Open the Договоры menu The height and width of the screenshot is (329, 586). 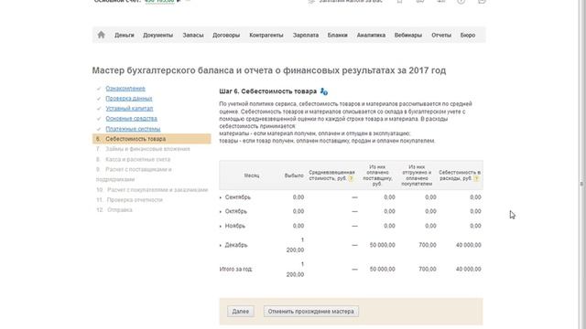tap(226, 35)
